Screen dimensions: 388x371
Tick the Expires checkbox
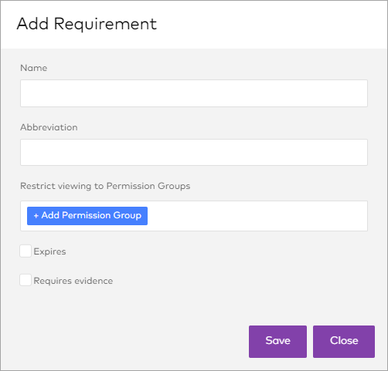click(x=26, y=251)
